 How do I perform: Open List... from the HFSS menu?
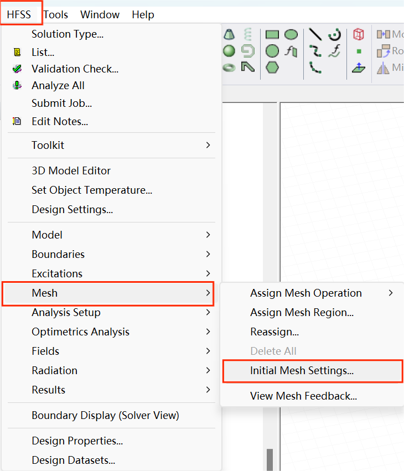click(x=43, y=52)
